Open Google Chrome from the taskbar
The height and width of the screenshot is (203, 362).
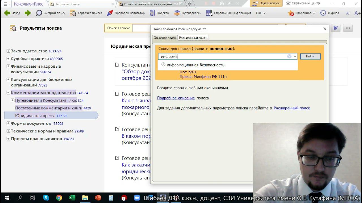[59, 198]
